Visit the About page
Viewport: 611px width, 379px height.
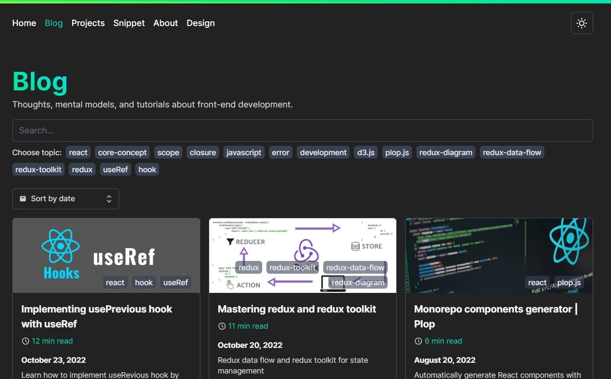166,23
